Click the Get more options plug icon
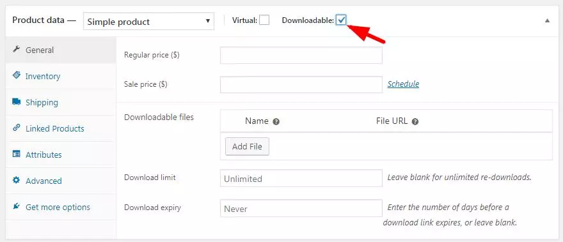The width and height of the screenshot is (563, 242). pyautogui.click(x=16, y=206)
